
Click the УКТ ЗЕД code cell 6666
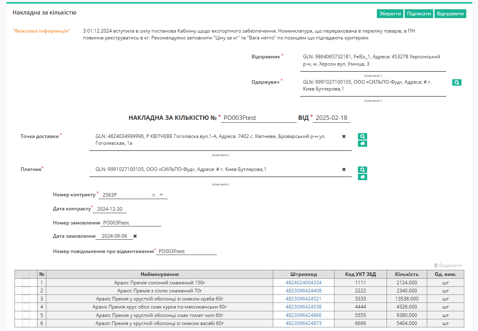360,323
